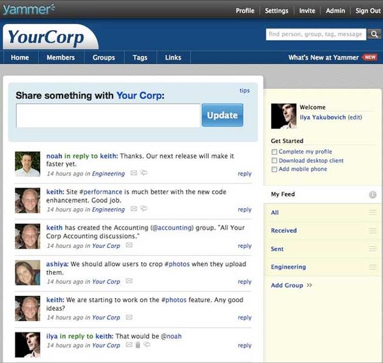The image size is (383, 363).
Task: Open Profile in the top bar
Action: click(x=245, y=11)
